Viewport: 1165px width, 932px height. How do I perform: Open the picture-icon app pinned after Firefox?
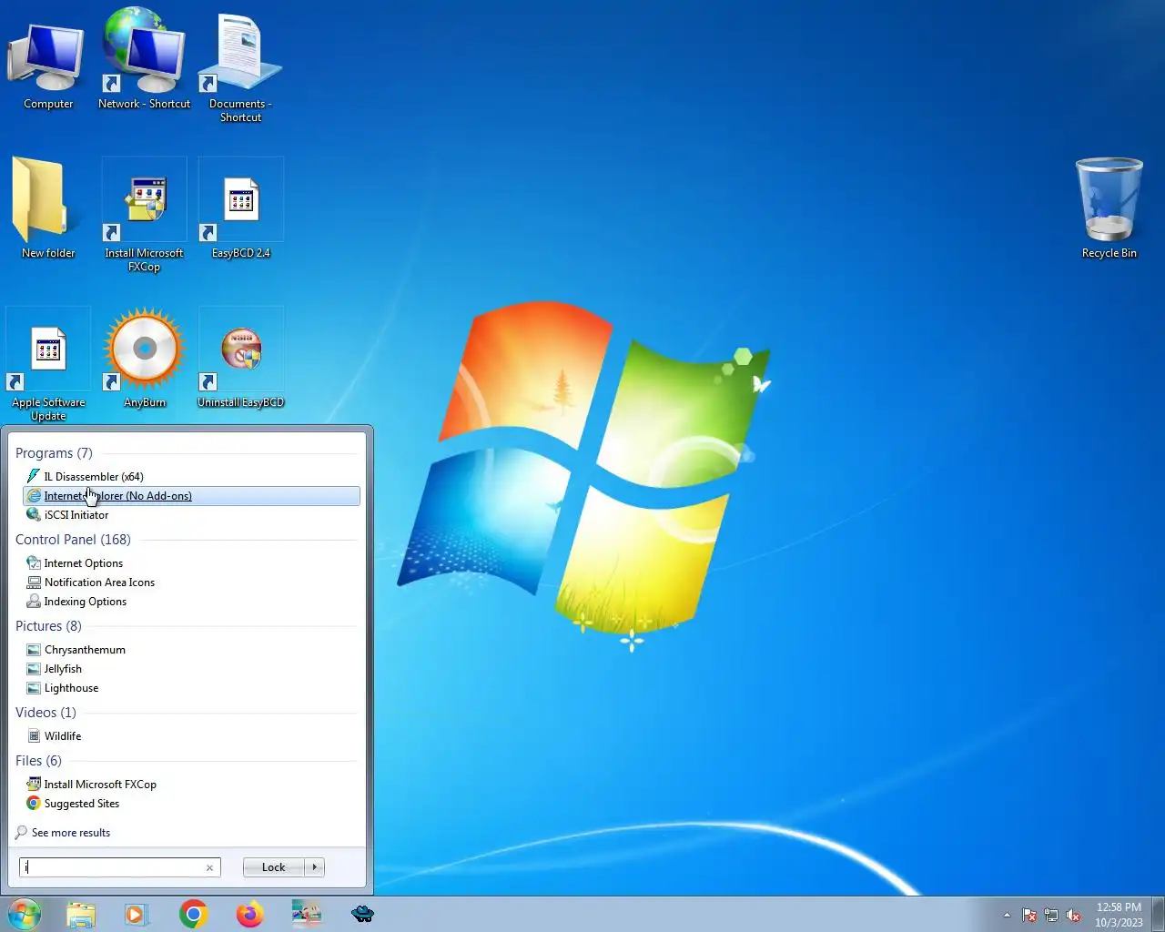pyautogui.click(x=306, y=914)
